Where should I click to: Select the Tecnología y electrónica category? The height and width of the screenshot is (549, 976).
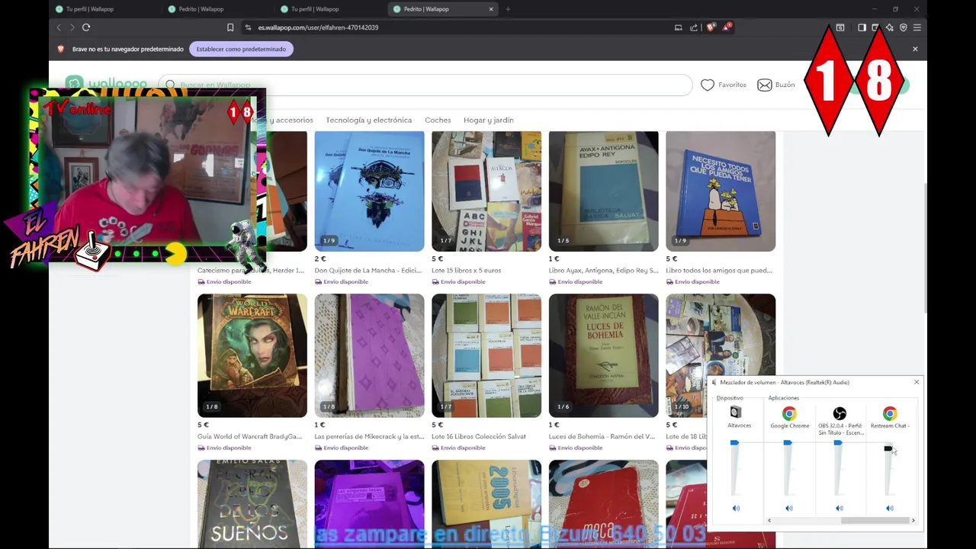pos(368,120)
